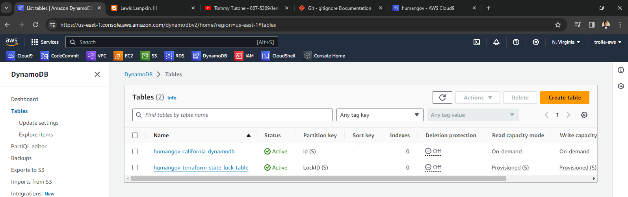Open the DynamoDB shortcut in the favorites bar
The image size is (628, 197).
(210, 56)
